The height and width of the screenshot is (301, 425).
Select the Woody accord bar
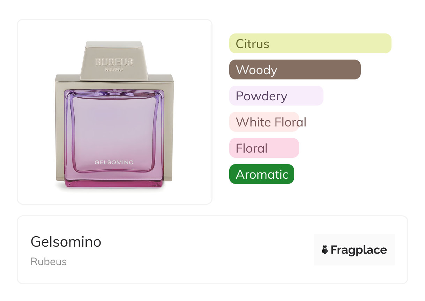pyautogui.click(x=295, y=70)
